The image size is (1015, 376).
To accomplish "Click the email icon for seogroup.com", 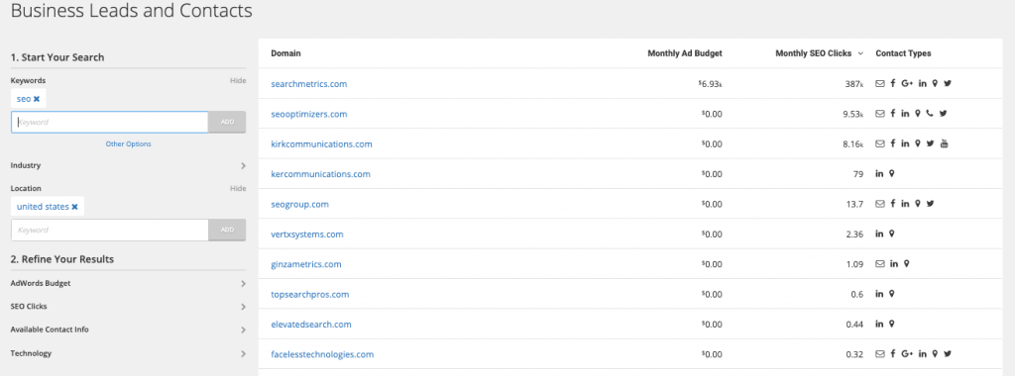I will pyautogui.click(x=880, y=204).
